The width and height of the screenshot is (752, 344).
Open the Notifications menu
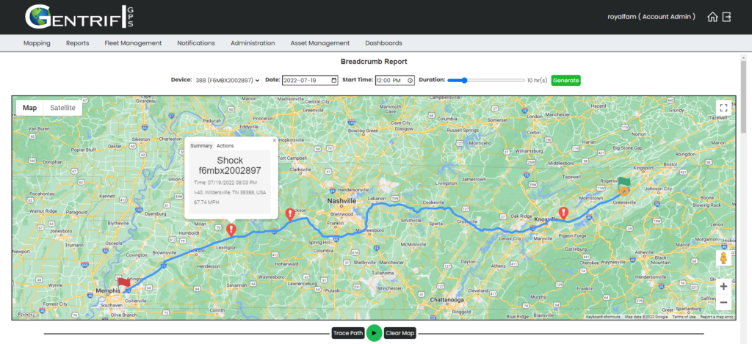pos(196,43)
